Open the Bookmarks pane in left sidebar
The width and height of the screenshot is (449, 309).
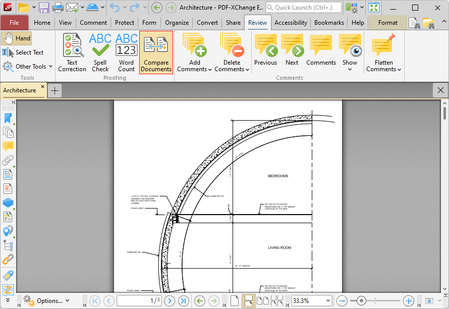pyautogui.click(x=8, y=118)
